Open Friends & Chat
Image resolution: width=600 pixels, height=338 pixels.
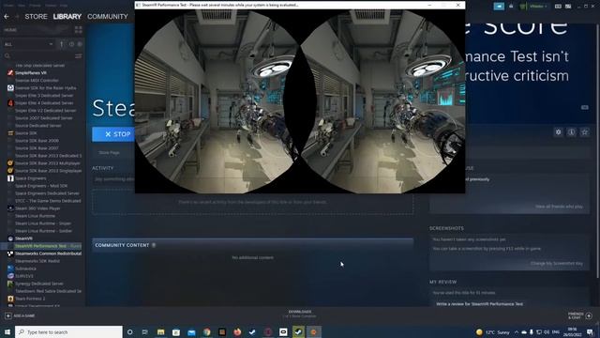click(580, 315)
